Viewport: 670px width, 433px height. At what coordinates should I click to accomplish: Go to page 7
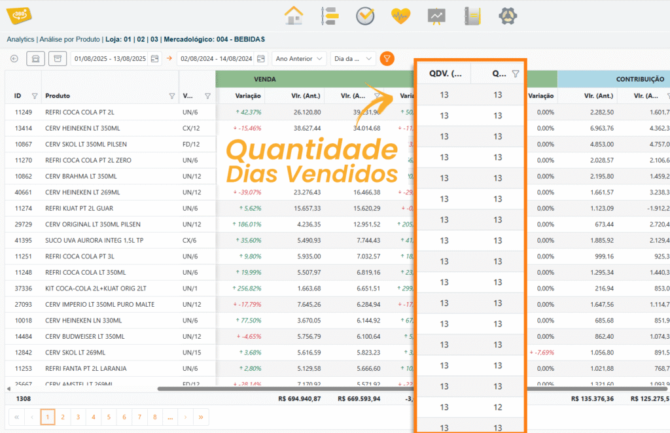pyautogui.click(x=140, y=417)
